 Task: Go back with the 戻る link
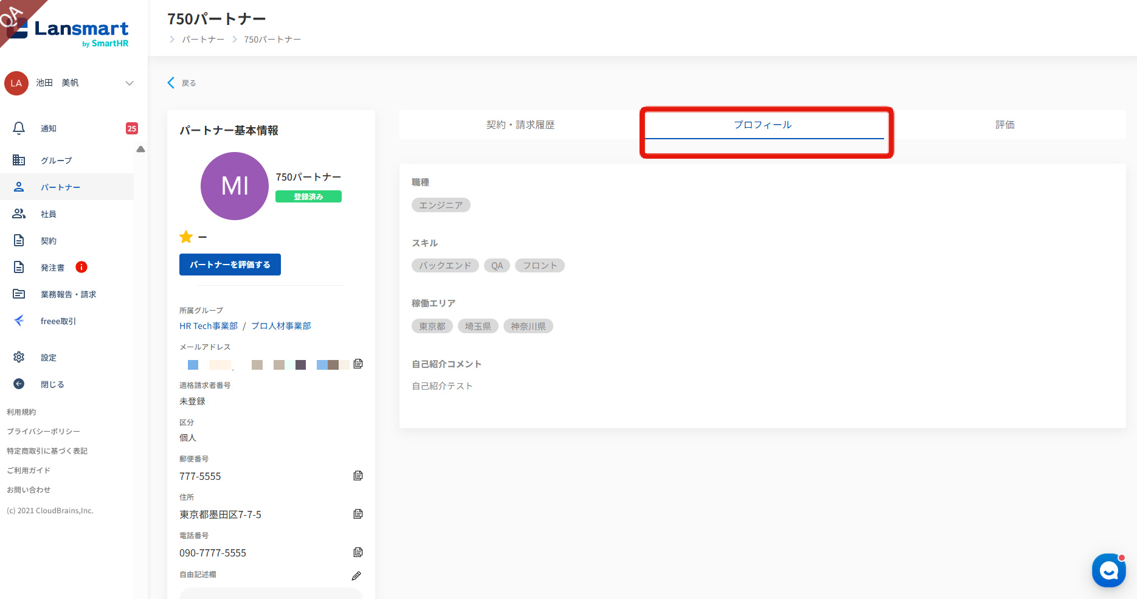point(188,83)
